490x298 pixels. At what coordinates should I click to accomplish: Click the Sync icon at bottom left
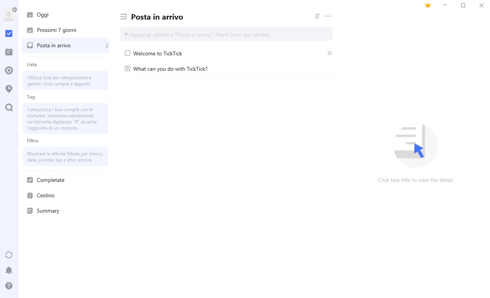(9, 255)
